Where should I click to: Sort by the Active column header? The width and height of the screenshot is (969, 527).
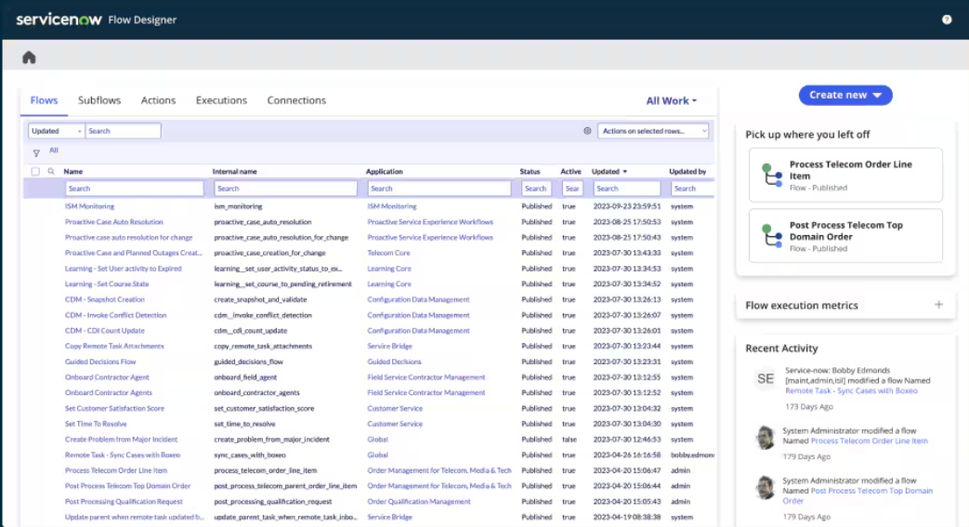click(x=570, y=171)
